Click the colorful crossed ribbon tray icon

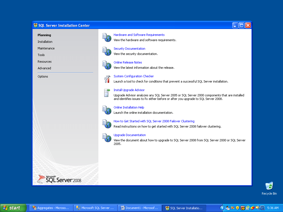click(232, 208)
